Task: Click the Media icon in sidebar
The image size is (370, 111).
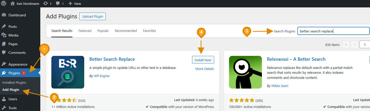Action: coord(4,35)
